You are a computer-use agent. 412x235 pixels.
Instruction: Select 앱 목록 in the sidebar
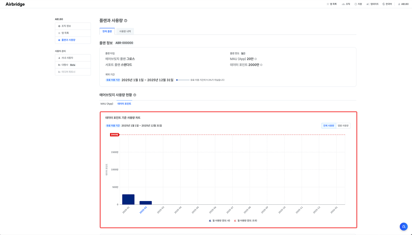pos(73,33)
